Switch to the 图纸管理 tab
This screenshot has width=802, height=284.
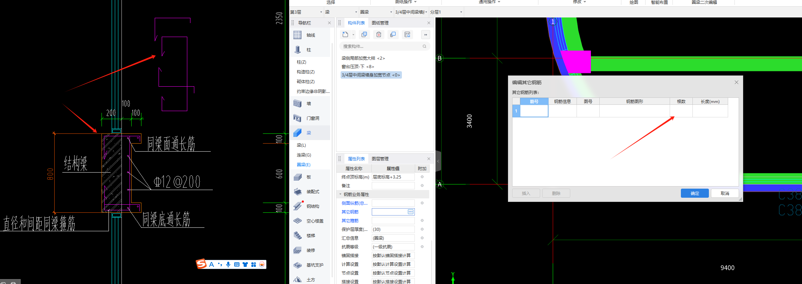pyautogui.click(x=380, y=23)
